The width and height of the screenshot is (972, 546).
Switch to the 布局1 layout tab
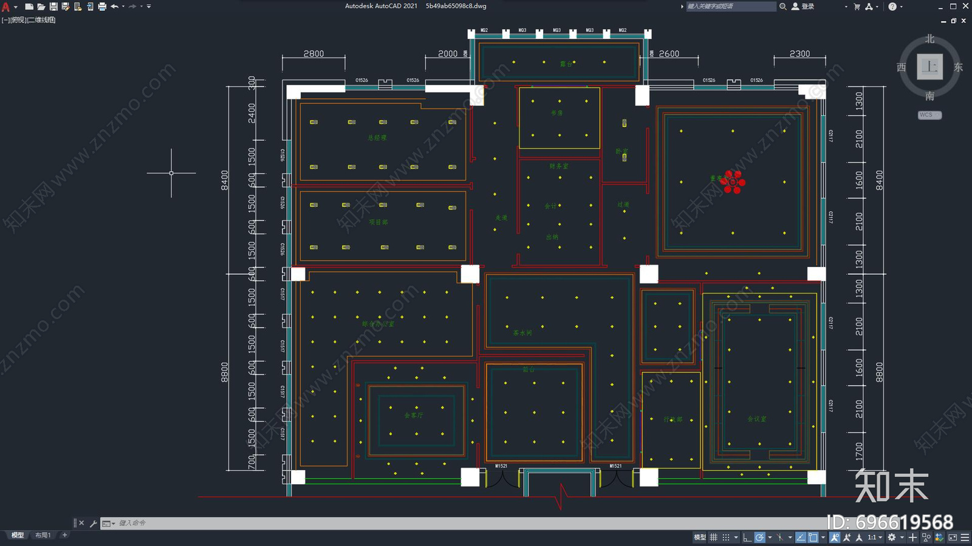[x=43, y=535]
